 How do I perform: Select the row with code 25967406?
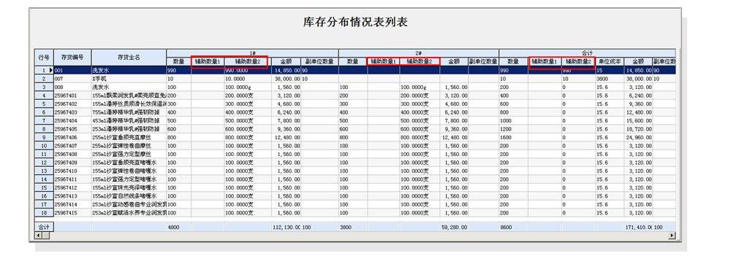(355, 137)
